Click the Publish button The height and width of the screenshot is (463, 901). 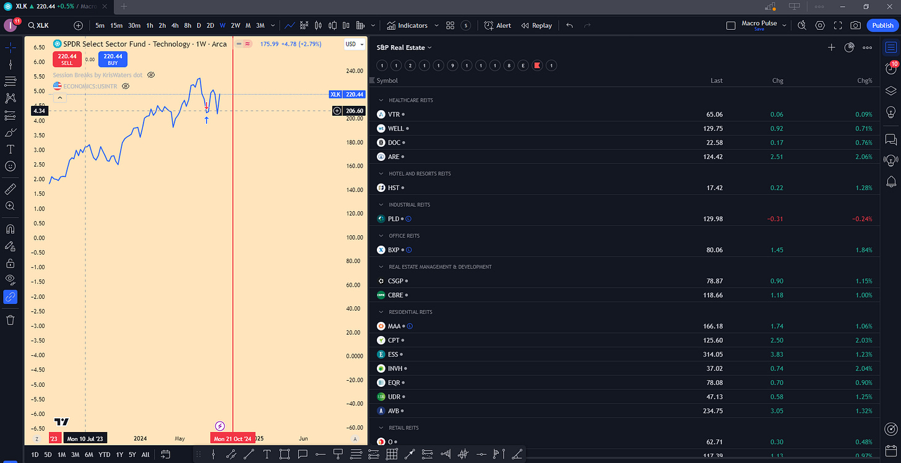coord(882,25)
